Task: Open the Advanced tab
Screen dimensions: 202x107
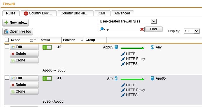Action: tap(122, 13)
